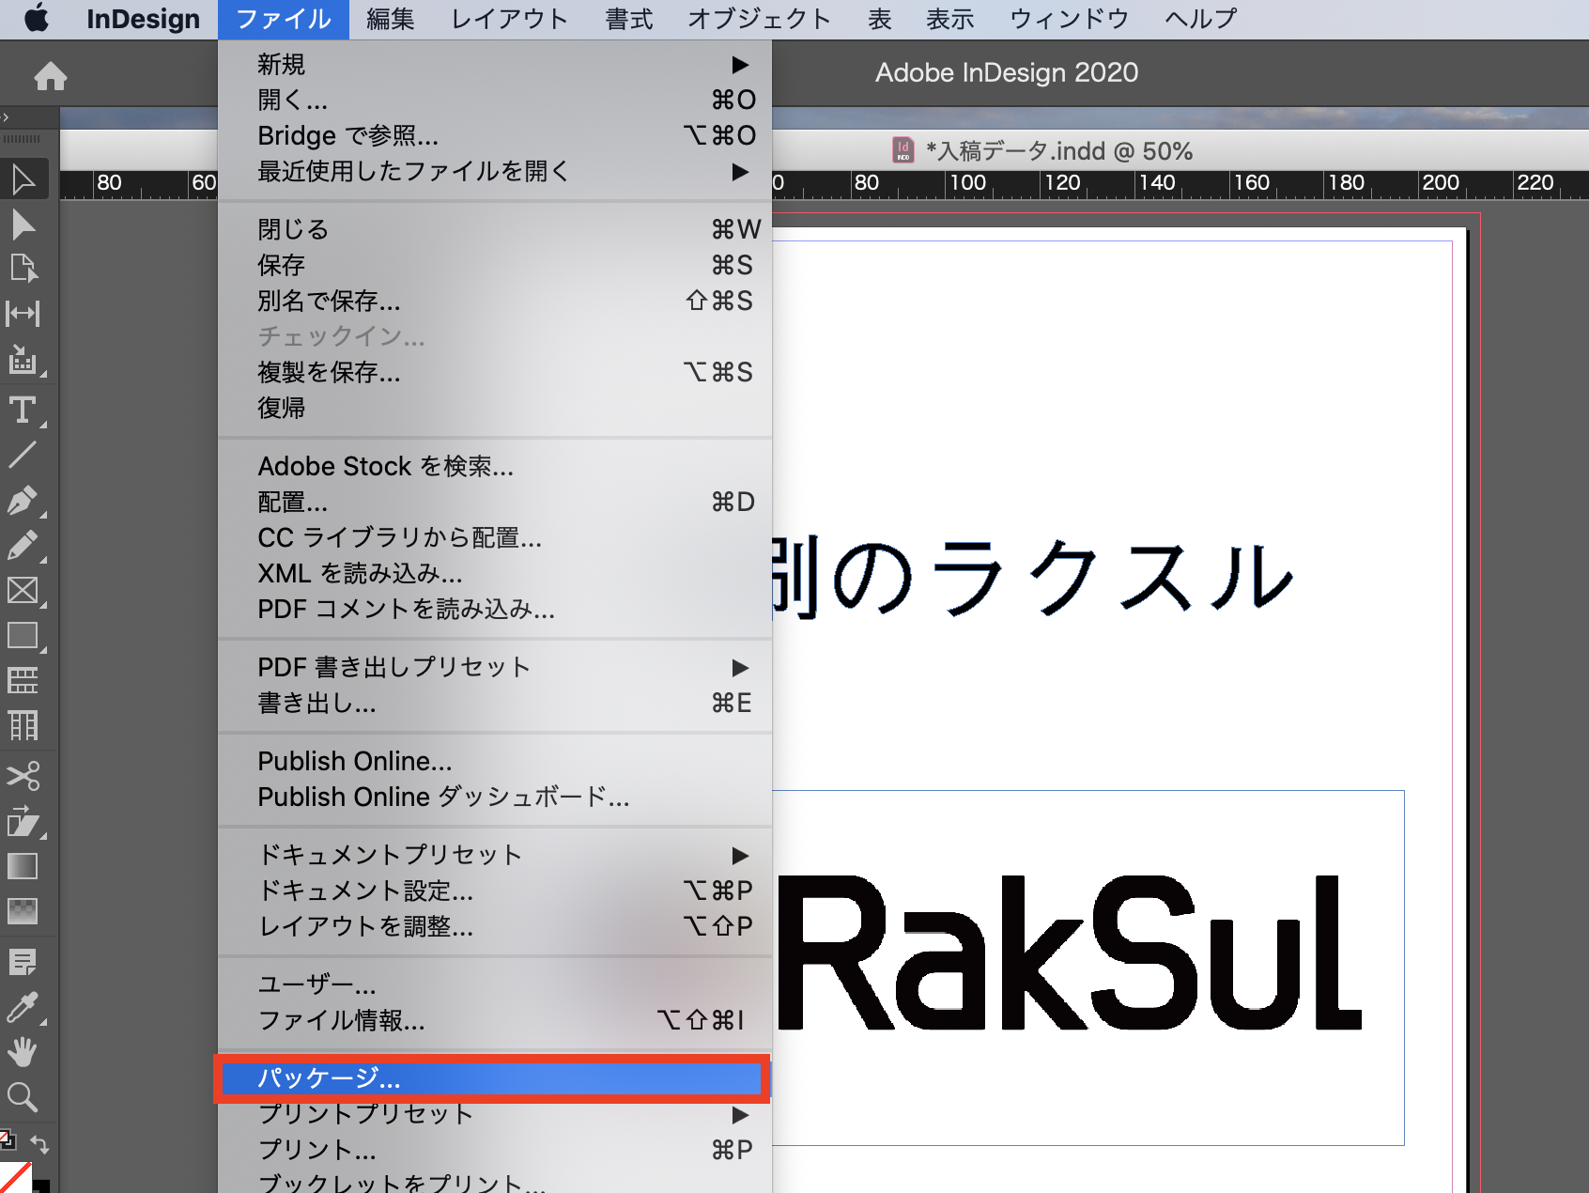Choose Publish Online... menu item
Viewport: 1589px width, 1193px height.
[495, 761]
